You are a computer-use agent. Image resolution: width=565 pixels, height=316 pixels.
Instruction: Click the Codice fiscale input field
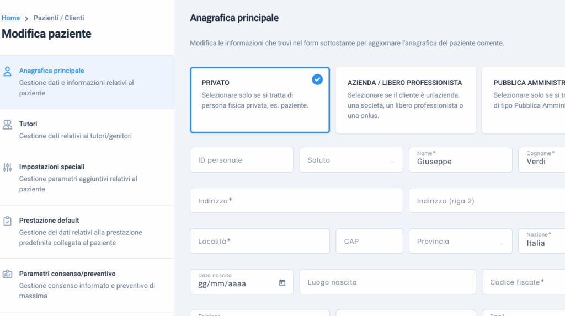click(524, 282)
